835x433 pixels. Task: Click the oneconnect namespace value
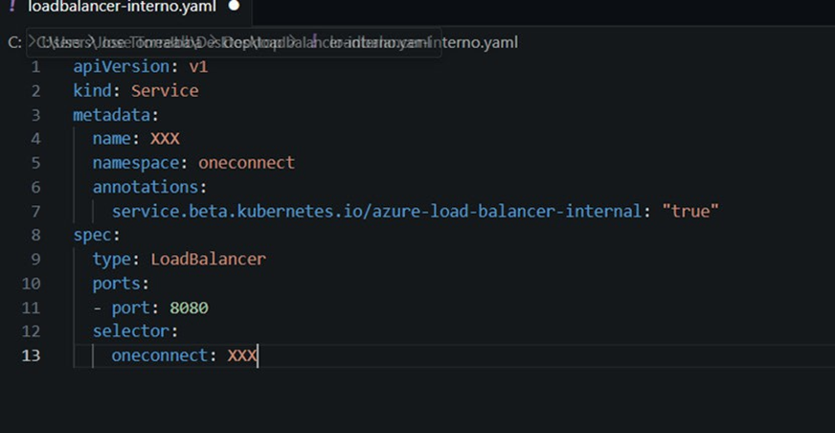pyautogui.click(x=246, y=163)
